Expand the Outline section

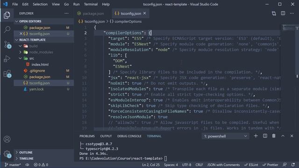click(43, 153)
